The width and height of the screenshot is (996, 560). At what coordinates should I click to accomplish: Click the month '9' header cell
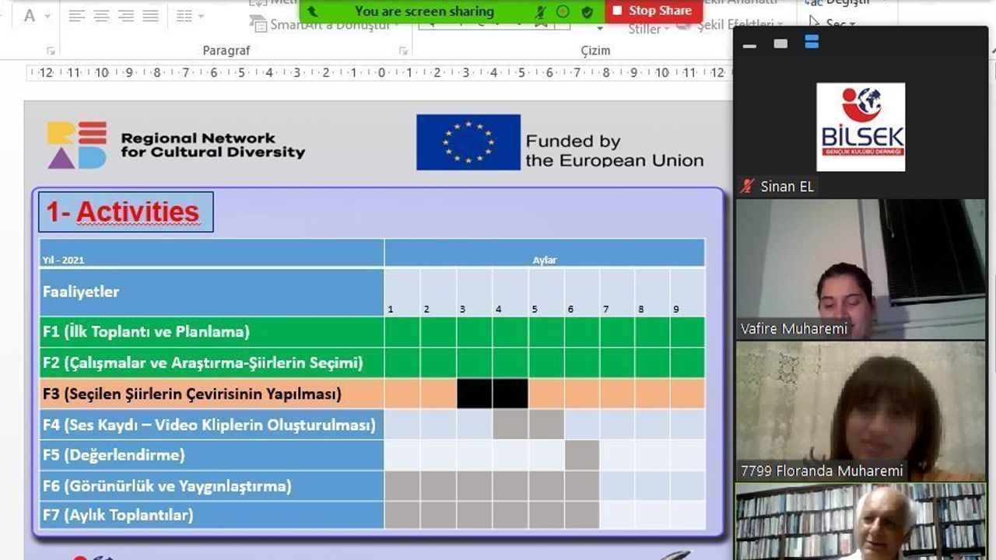click(688, 292)
